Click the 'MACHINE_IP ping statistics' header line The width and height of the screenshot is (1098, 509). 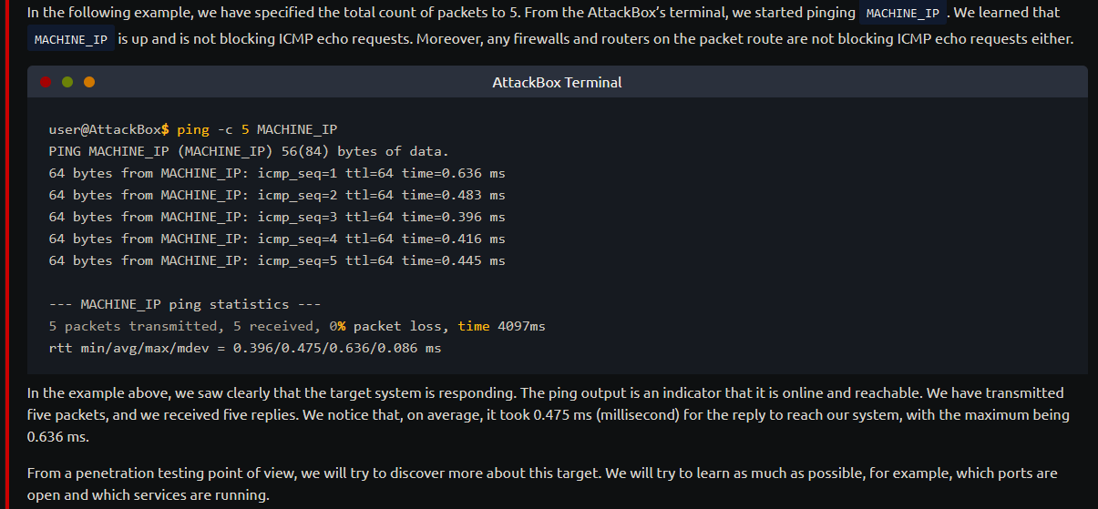click(185, 304)
